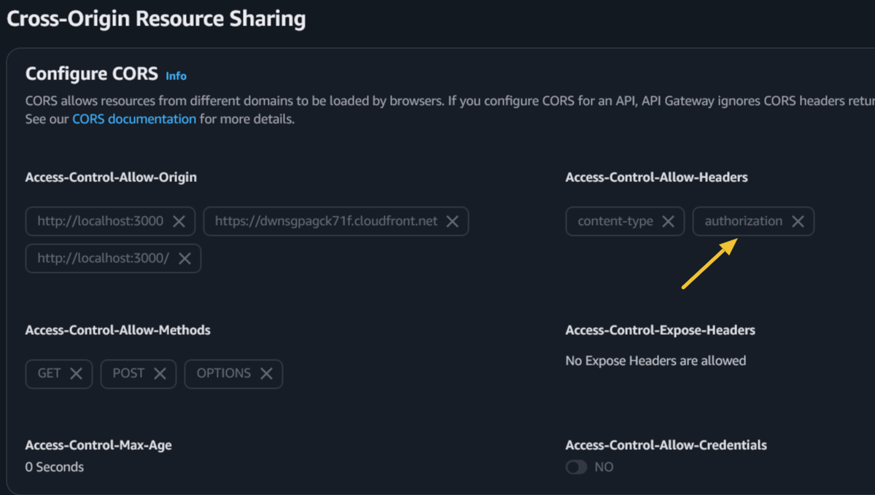
Task: Click the content-type header chip text
Action: point(615,221)
